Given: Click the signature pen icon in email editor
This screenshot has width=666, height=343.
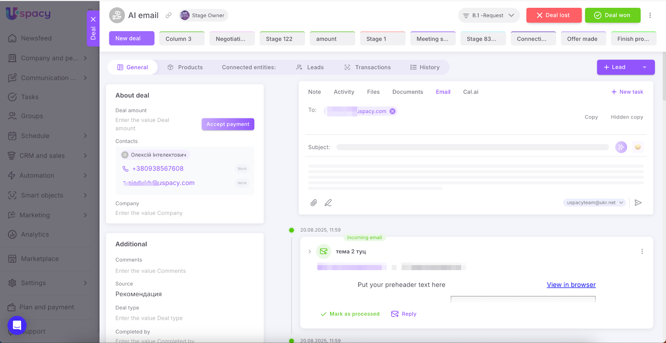Looking at the screenshot, I should pyautogui.click(x=328, y=203).
